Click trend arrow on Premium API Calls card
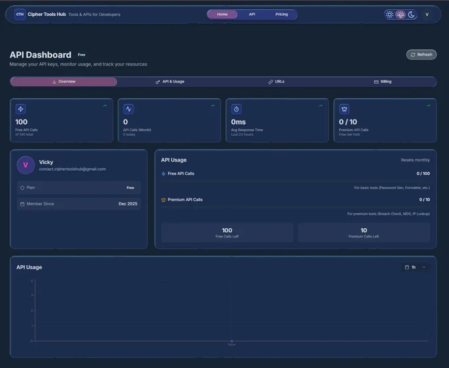The height and width of the screenshot is (368, 449). coord(429,106)
